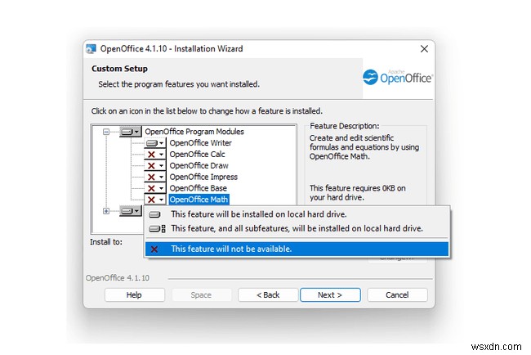Screen dimensions: 531x355
Task: Choose 'This feature will not be available'
Action: click(297, 249)
